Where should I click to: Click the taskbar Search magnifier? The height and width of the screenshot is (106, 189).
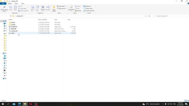[x=8, y=104]
